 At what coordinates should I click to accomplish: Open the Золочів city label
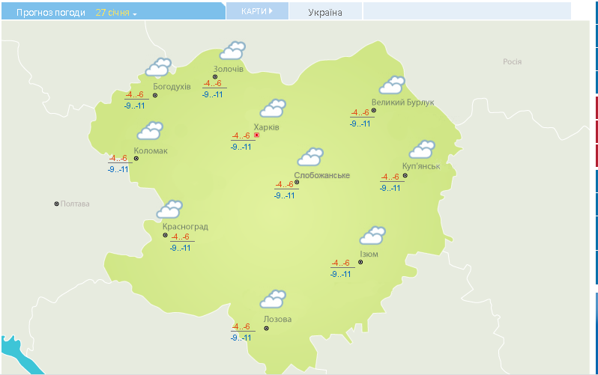coord(228,69)
